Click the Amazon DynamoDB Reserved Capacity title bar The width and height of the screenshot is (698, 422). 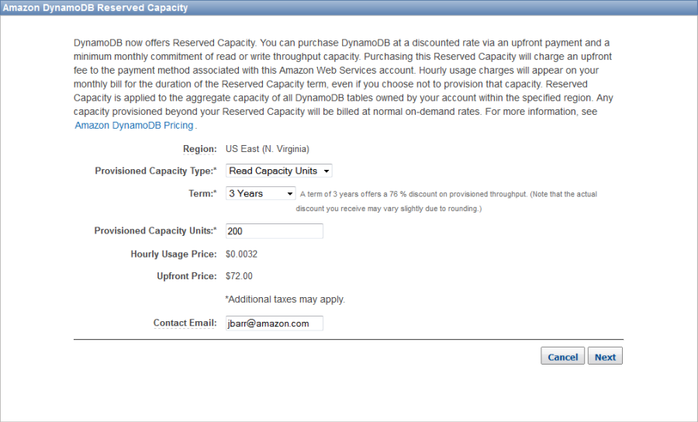(x=349, y=8)
